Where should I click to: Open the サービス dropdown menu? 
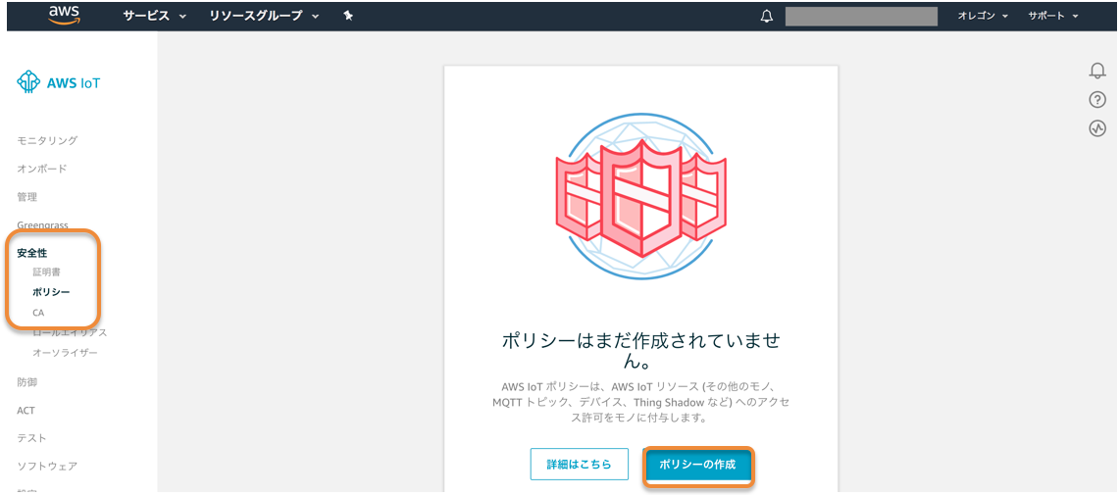154,16
